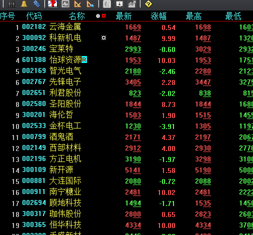This screenshot has width=253, height=235.
Task: Select stock 珈伟股份
Action: click(65, 214)
